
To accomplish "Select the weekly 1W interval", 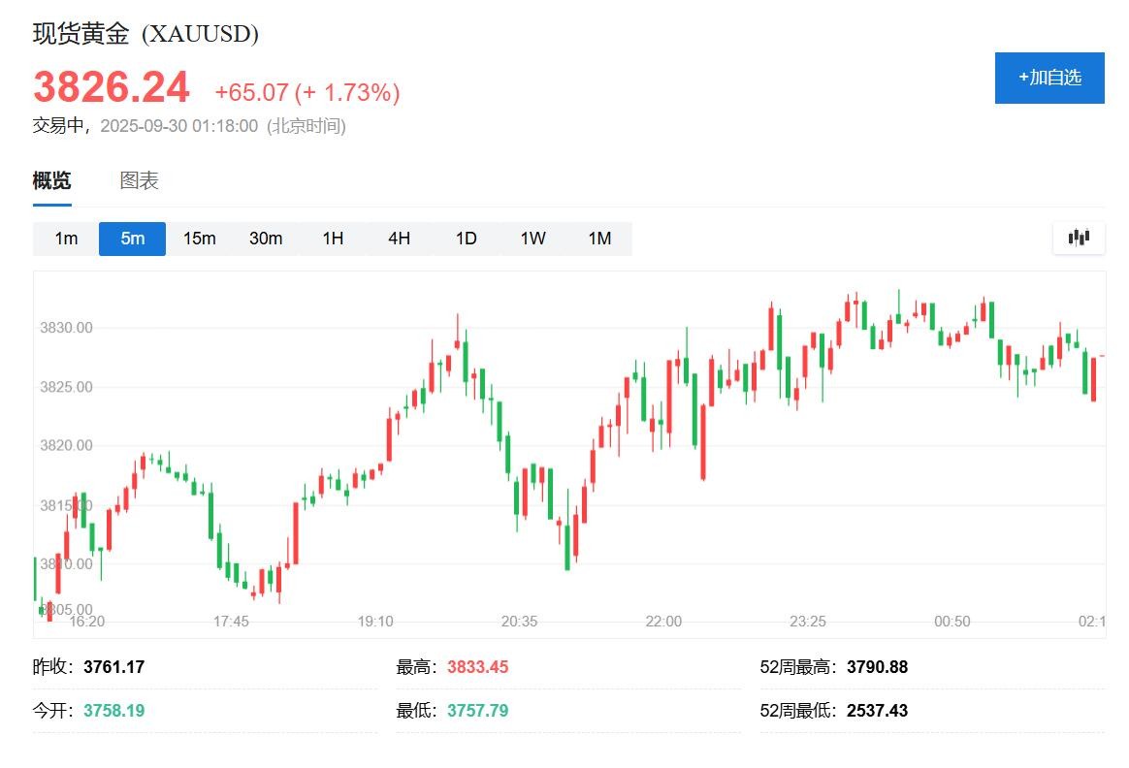I will pyautogui.click(x=532, y=239).
